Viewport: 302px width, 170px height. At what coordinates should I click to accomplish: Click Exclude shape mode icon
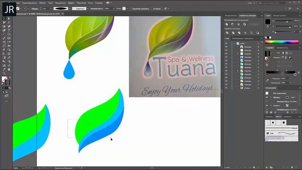(244, 25)
